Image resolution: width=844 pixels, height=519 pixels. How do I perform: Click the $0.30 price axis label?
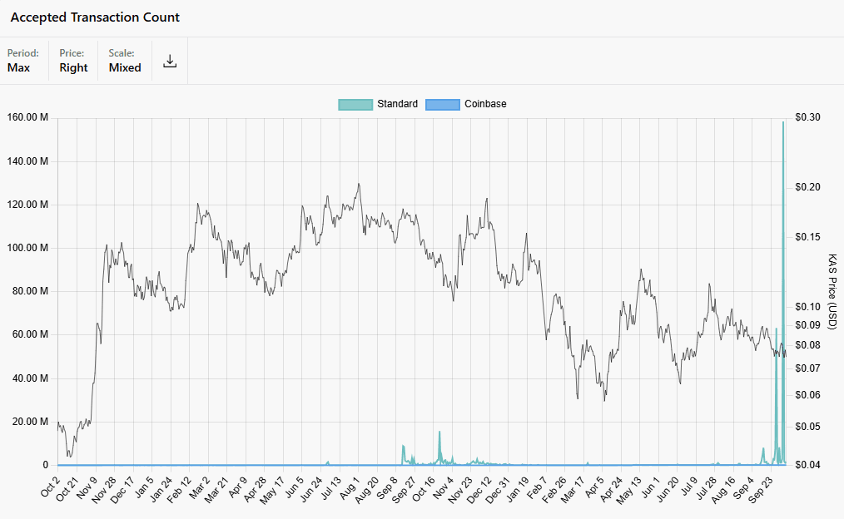(x=807, y=117)
